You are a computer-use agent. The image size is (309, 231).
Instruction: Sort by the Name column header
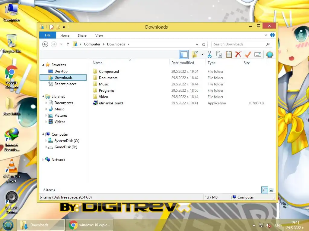[130, 63]
